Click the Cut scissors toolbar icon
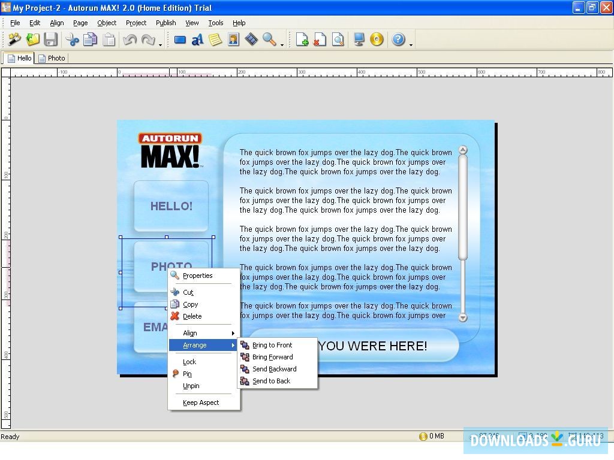The height and width of the screenshot is (460, 614). [72, 40]
